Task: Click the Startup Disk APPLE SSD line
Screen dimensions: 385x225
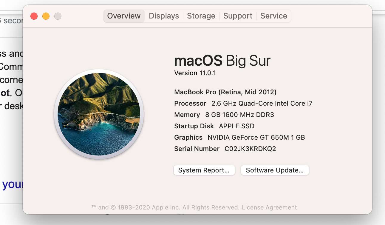Action: point(214,126)
